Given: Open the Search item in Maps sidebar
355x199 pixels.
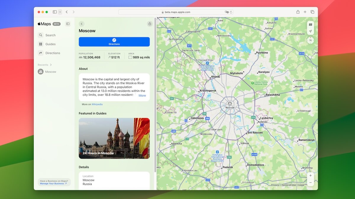Looking at the screenshot, I should pyautogui.click(x=47, y=35).
